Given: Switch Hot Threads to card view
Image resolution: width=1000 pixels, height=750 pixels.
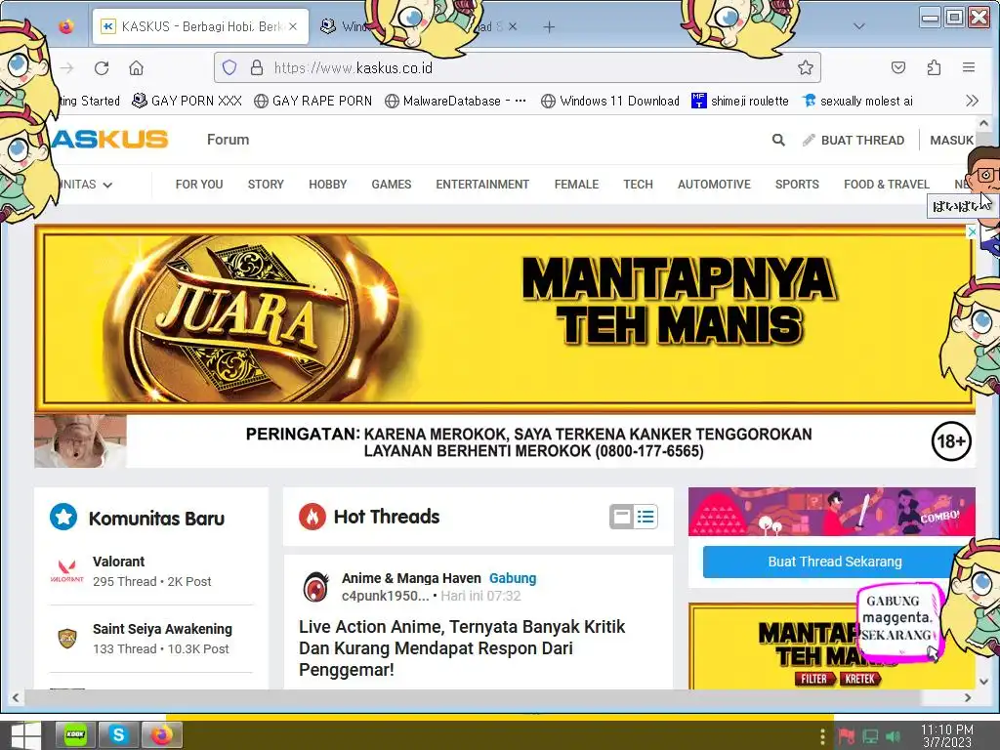Looking at the screenshot, I should 621,517.
